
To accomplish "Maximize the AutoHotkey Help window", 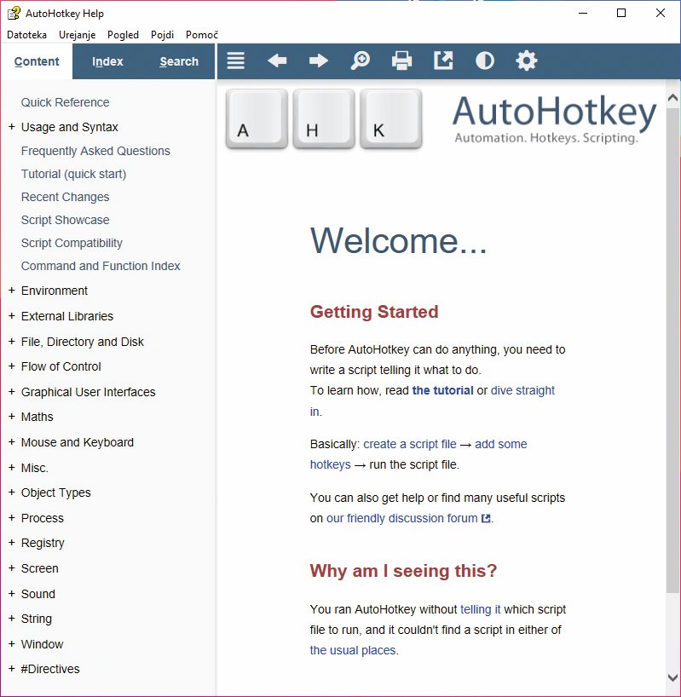I will (621, 13).
